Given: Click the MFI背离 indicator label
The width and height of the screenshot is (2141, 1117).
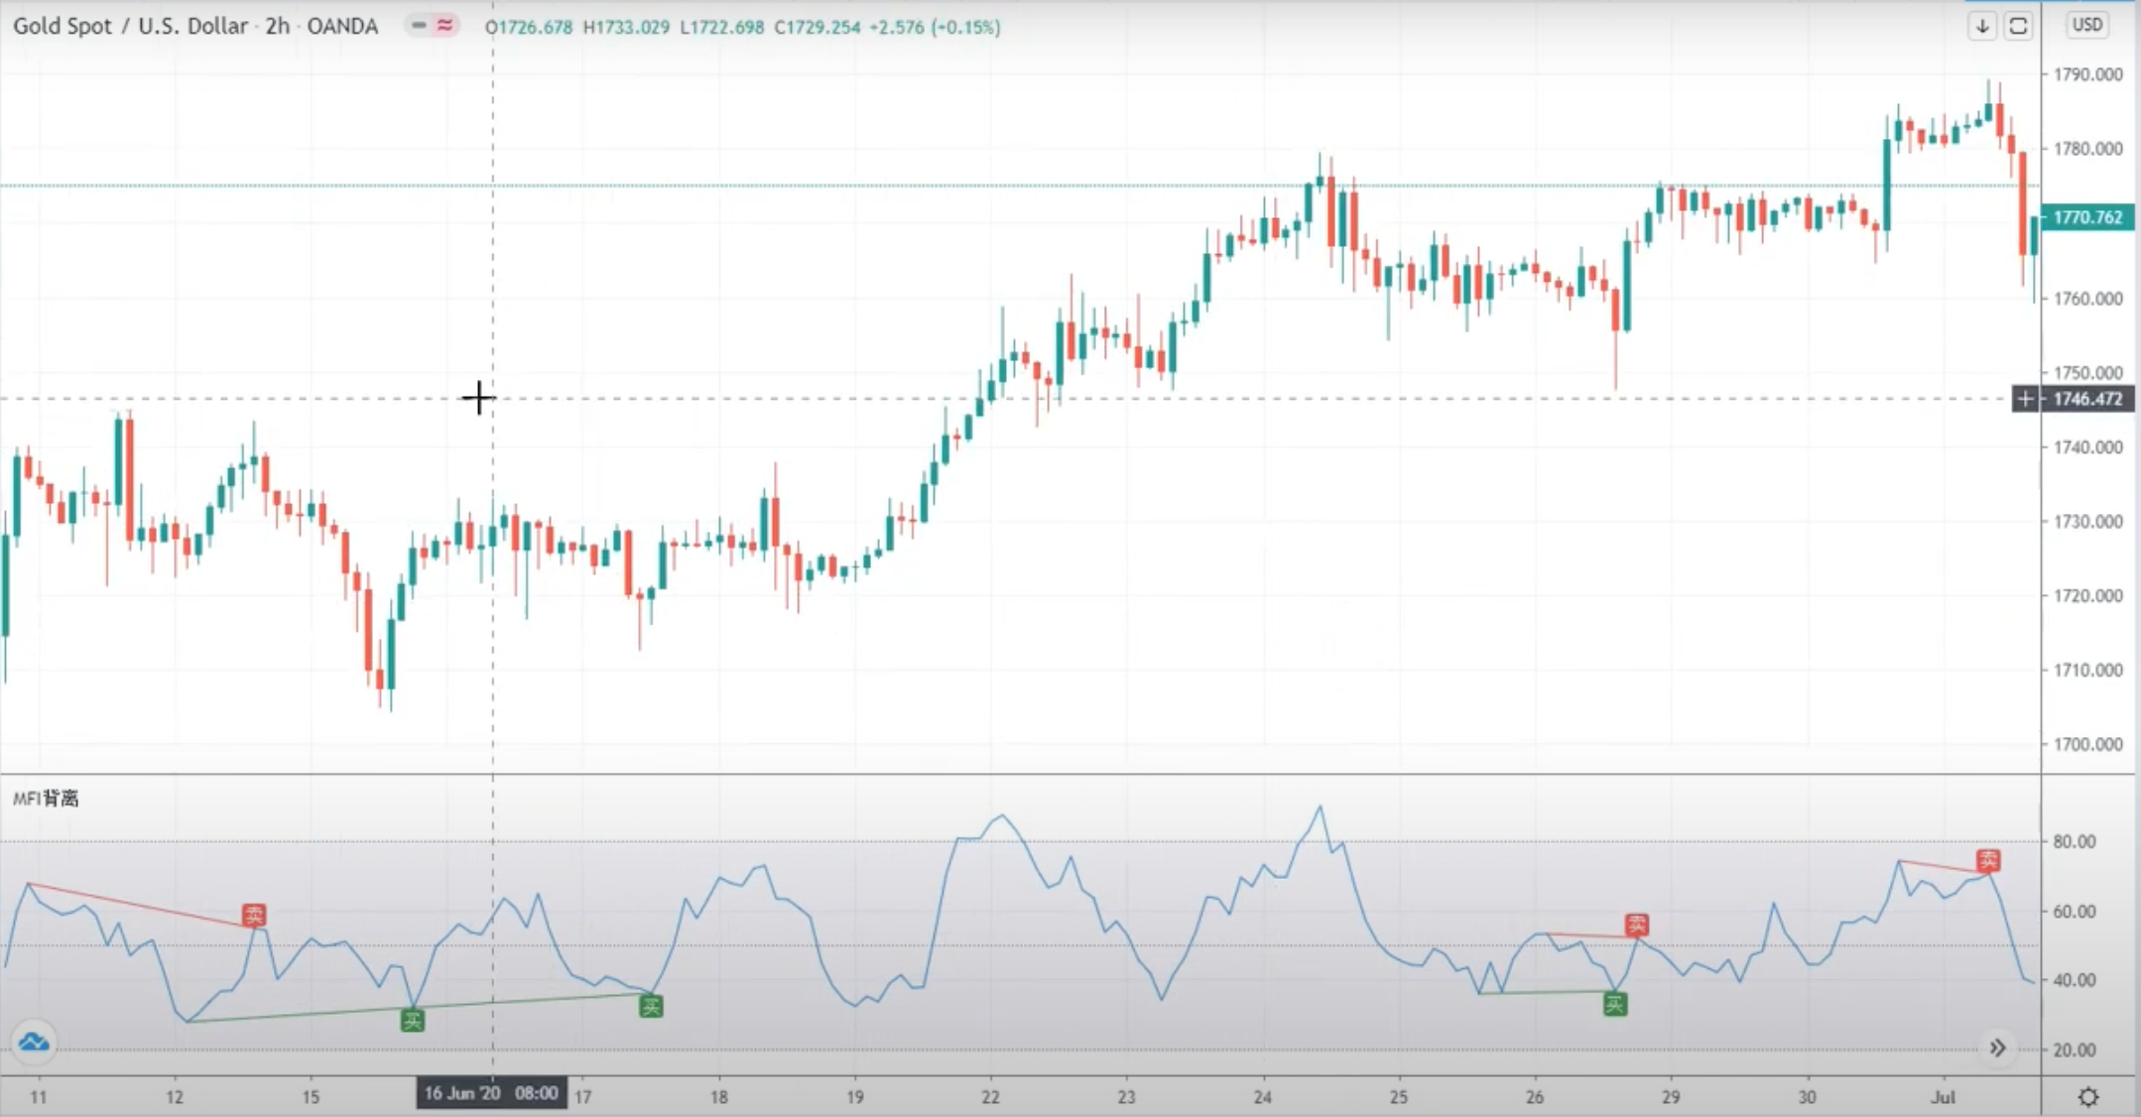Looking at the screenshot, I should pyautogui.click(x=46, y=799).
